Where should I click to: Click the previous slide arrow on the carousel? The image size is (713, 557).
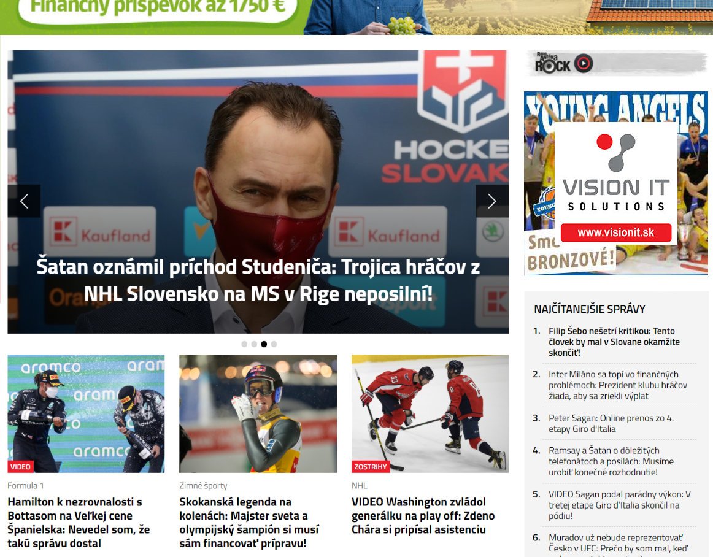coord(24,201)
